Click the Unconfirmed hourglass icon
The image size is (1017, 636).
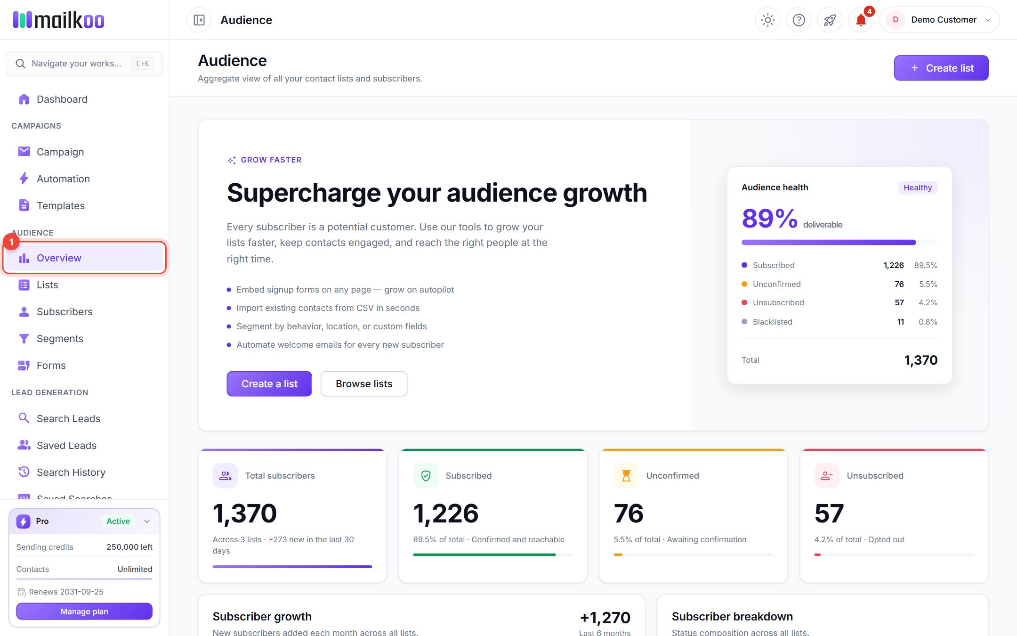[x=626, y=476]
